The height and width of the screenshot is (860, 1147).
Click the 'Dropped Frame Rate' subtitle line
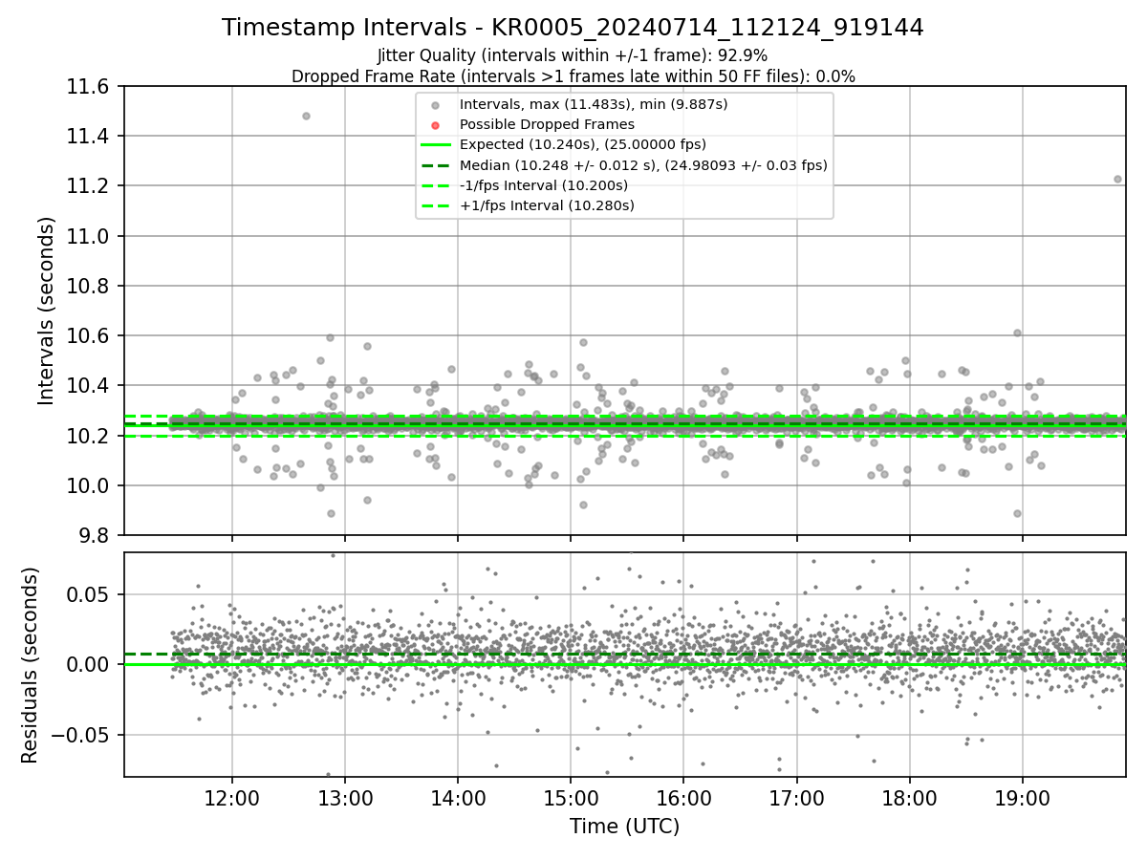click(573, 76)
